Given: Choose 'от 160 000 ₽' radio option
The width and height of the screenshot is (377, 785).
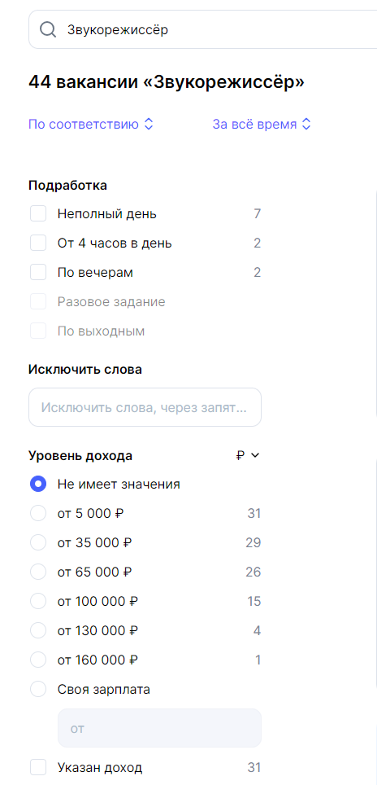Looking at the screenshot, I should [38, 660].
